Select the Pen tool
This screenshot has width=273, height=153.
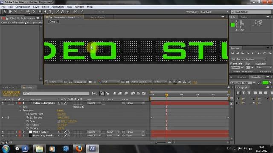tap(45, 11)
